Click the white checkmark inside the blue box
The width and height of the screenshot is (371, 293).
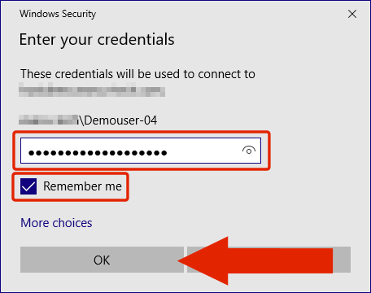point(28,186)
